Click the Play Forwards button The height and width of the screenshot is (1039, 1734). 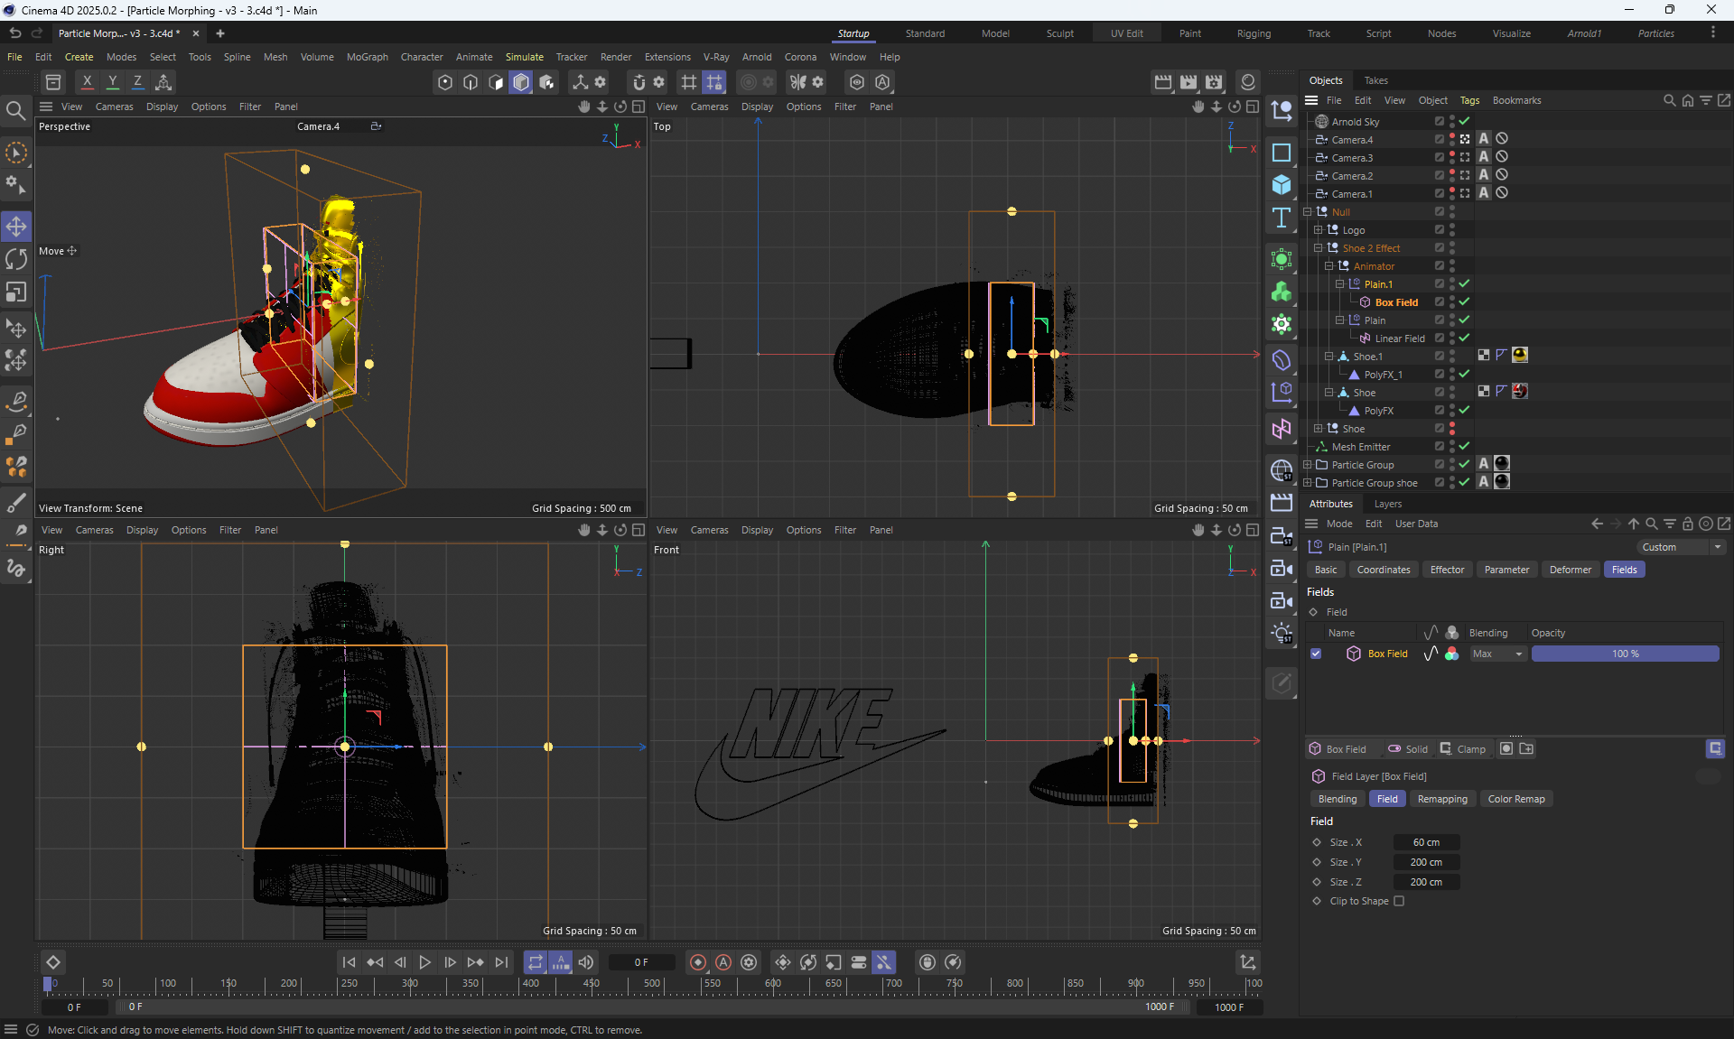click(x=425, y=962)
